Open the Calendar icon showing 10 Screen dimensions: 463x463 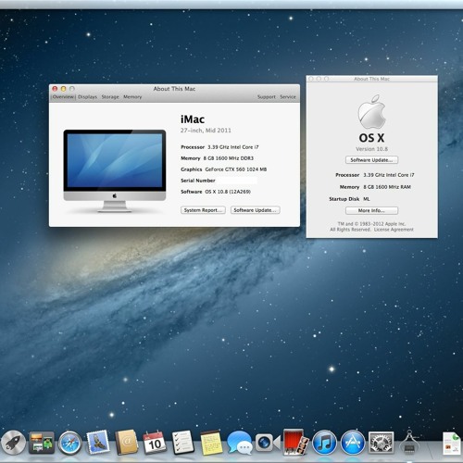click(x=155, y=443)
